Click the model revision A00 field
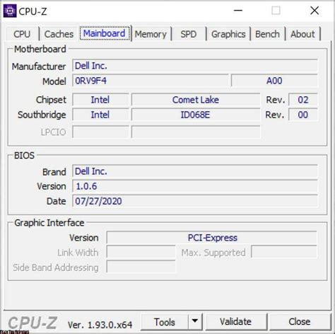 (x=274, y=81)
